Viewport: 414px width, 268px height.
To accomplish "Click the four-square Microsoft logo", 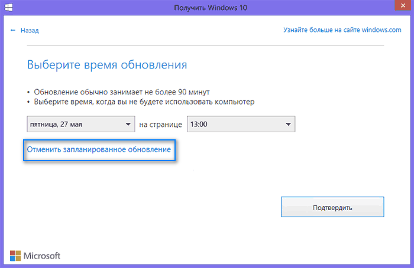I will coord(15,256).
